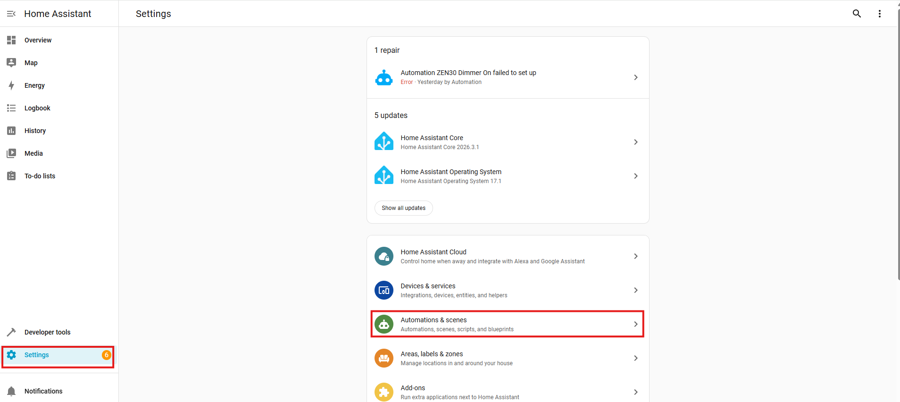Click the To-do lists clipboard icon
Screen dimensions: 900x402
click(x=11, y=176)
